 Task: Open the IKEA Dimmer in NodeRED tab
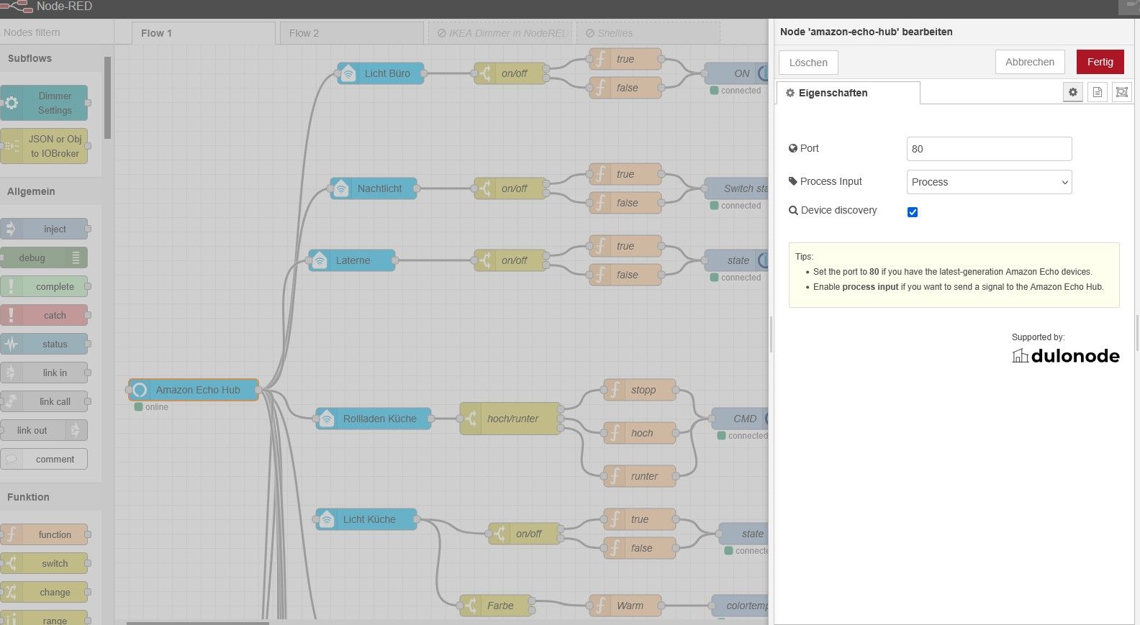[500, 33]
